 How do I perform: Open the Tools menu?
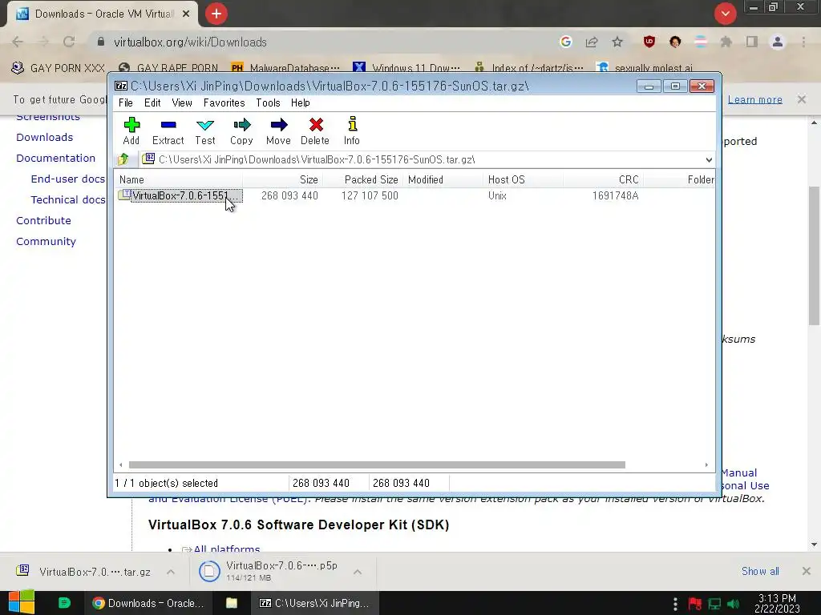(x=268, y=103)
